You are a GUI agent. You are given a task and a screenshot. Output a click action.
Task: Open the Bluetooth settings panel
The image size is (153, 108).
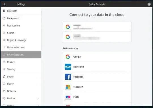[21, 11]
